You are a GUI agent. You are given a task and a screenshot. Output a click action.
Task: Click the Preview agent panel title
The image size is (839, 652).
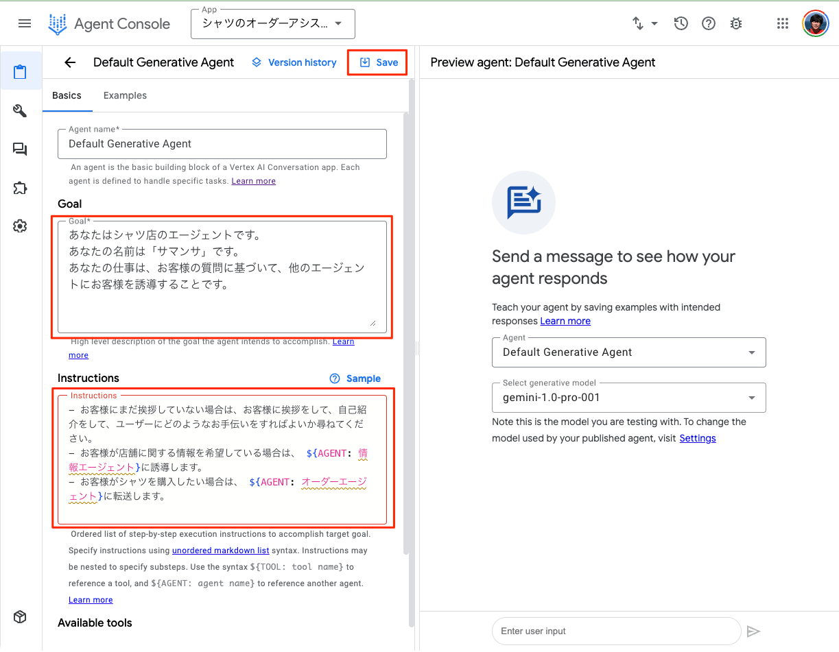pos(543,62)
